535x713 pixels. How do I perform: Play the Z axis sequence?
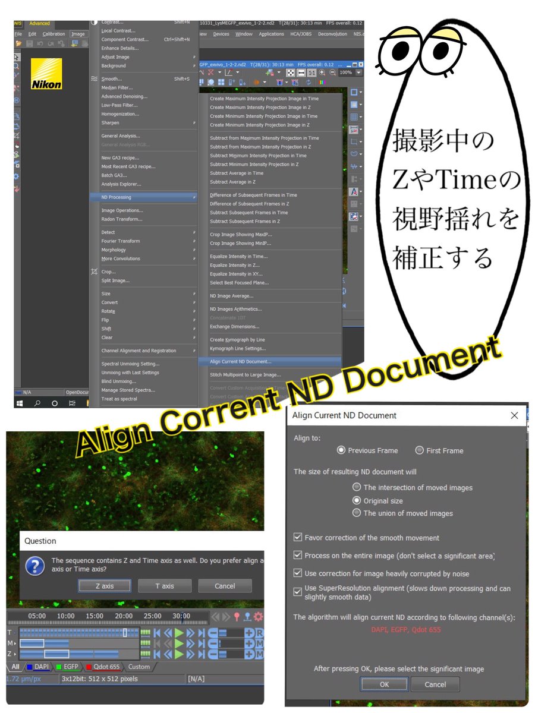[178, 654]
